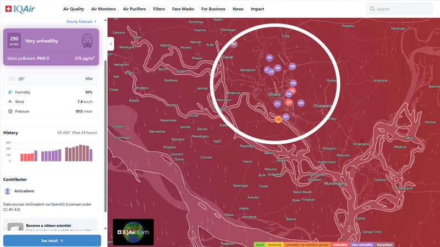Select the purple 210 map marker
The width and height of the screenshot is (440, 247).
click(271, 72)
